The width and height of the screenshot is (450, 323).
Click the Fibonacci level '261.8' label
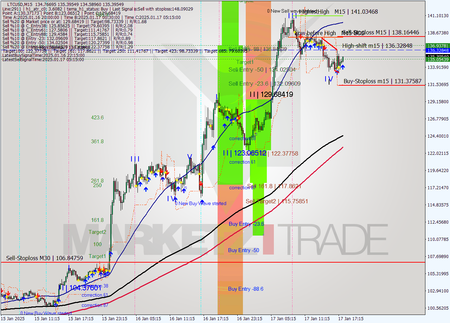point(97,181)
